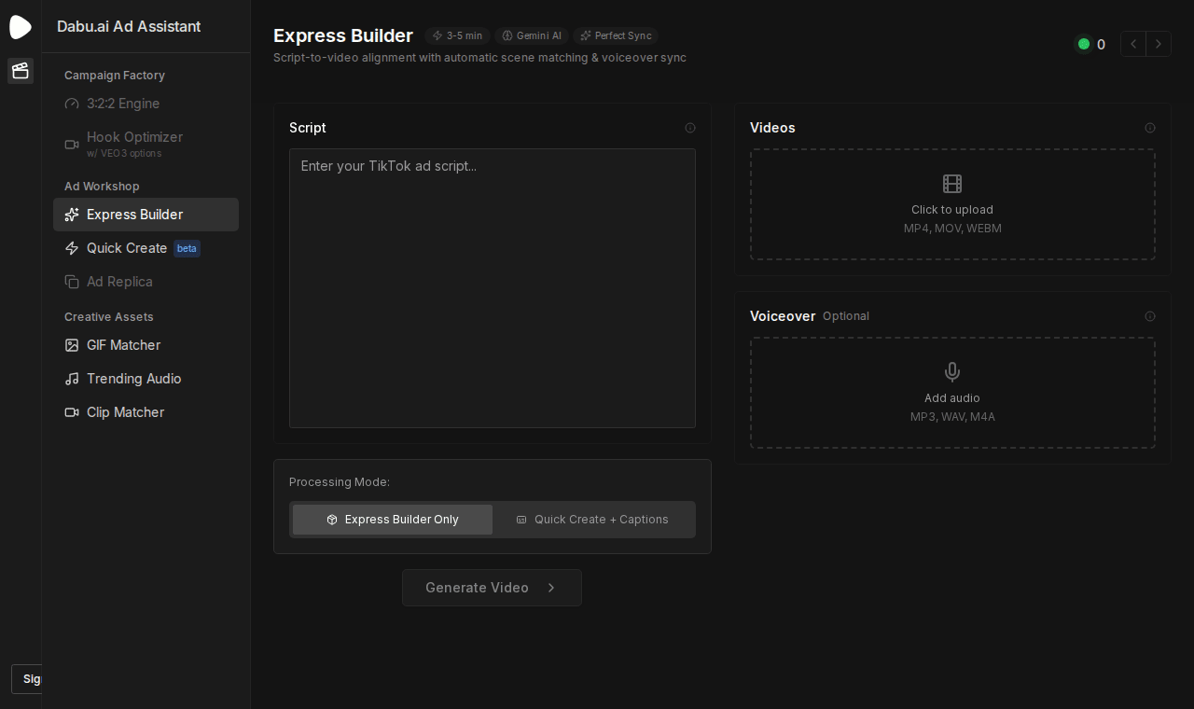This screenshot has width=1194, height=709.
Task: Click the Trending Audio music note icon
Action: pyautogui.click(x=72, y=379)
